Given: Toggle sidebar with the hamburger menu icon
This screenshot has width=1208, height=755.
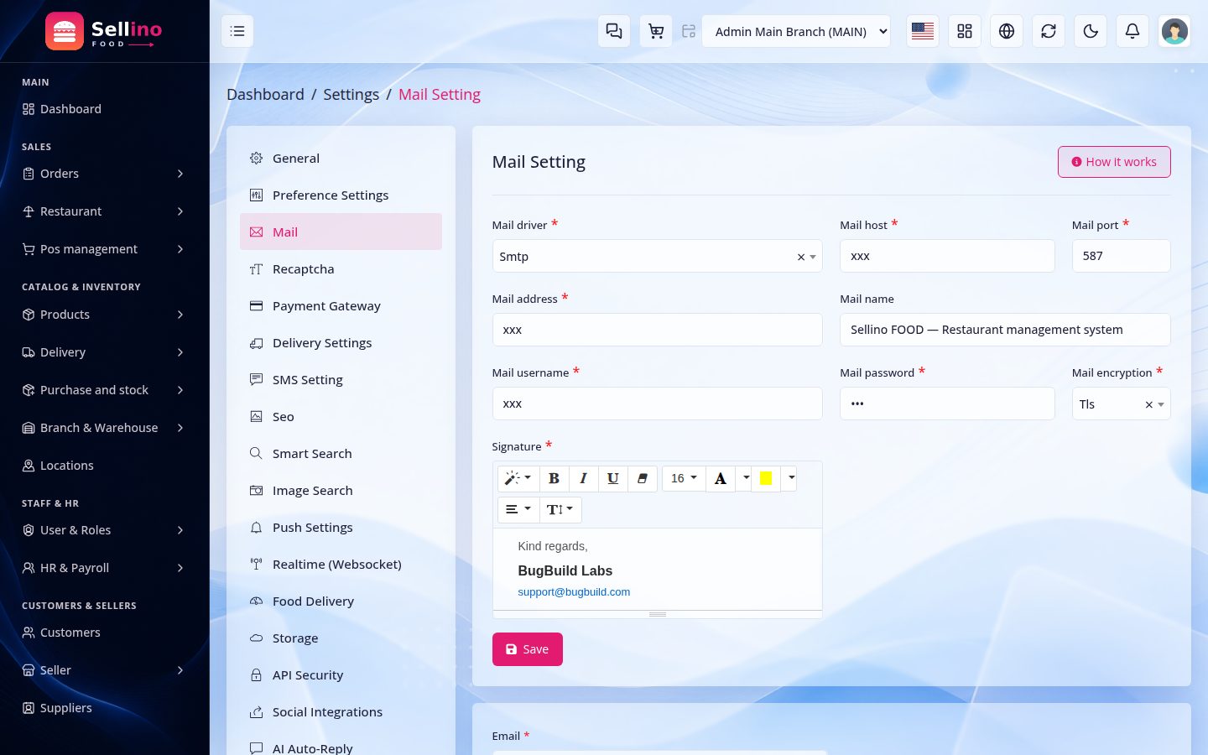Looking at the screenshot, I should pyautogui.click(x=237, y=31).
